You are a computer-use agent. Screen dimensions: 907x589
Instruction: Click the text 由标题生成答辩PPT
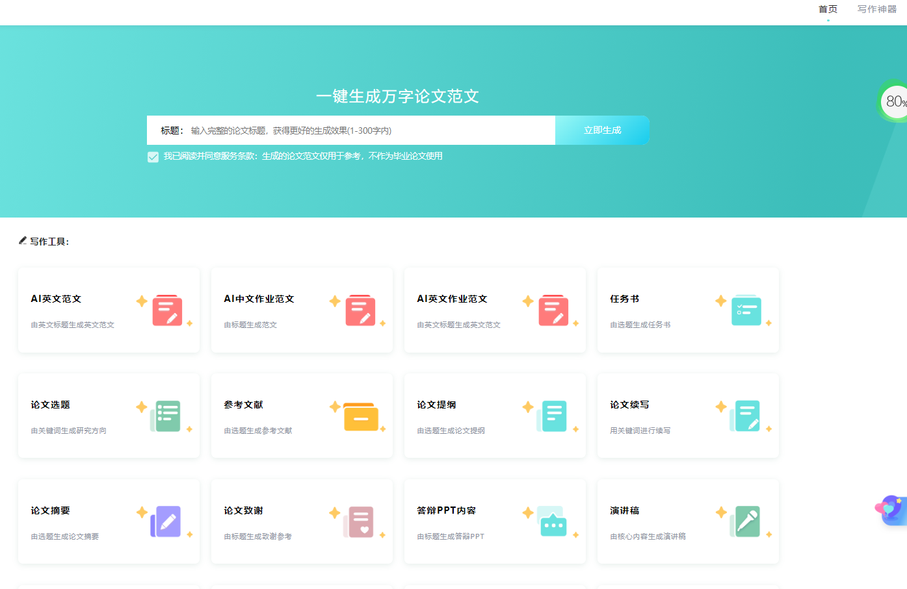click(451, 536)
